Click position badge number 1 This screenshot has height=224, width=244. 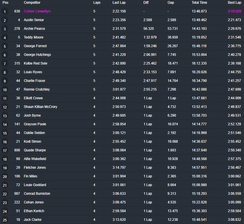(5, 12)
